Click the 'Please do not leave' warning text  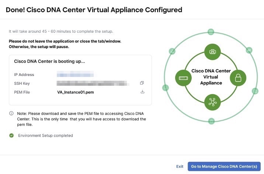(65, 44)
